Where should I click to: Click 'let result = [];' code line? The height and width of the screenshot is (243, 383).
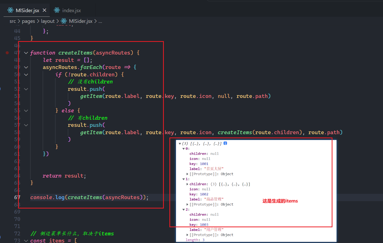(68, 60)
